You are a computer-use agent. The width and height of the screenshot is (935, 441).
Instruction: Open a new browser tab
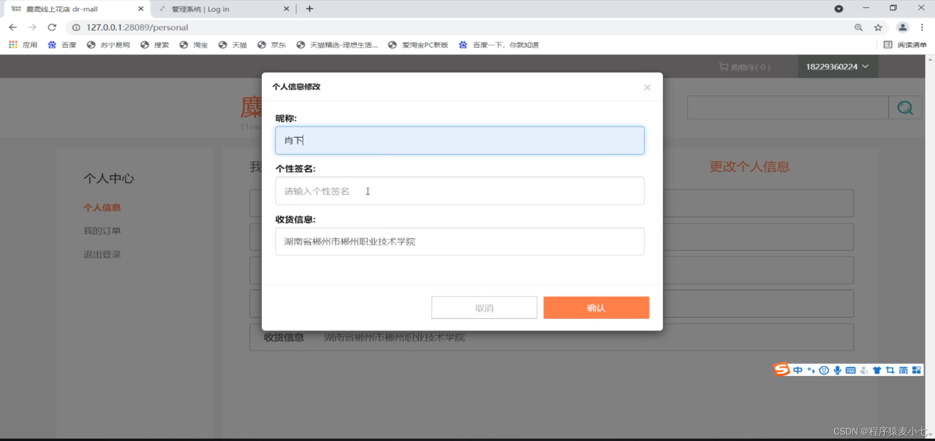[x=310, y=9]
